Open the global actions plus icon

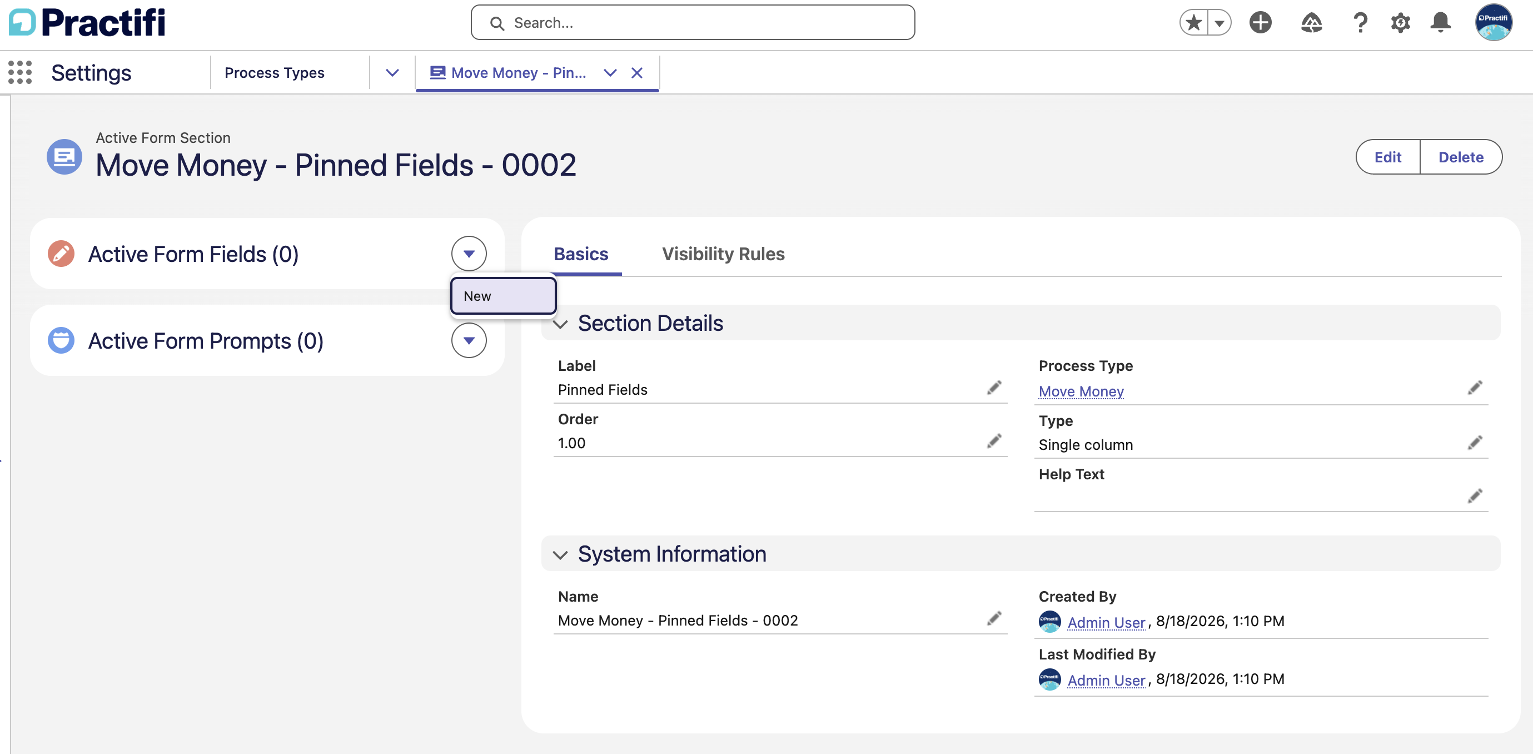[1260, 23]
